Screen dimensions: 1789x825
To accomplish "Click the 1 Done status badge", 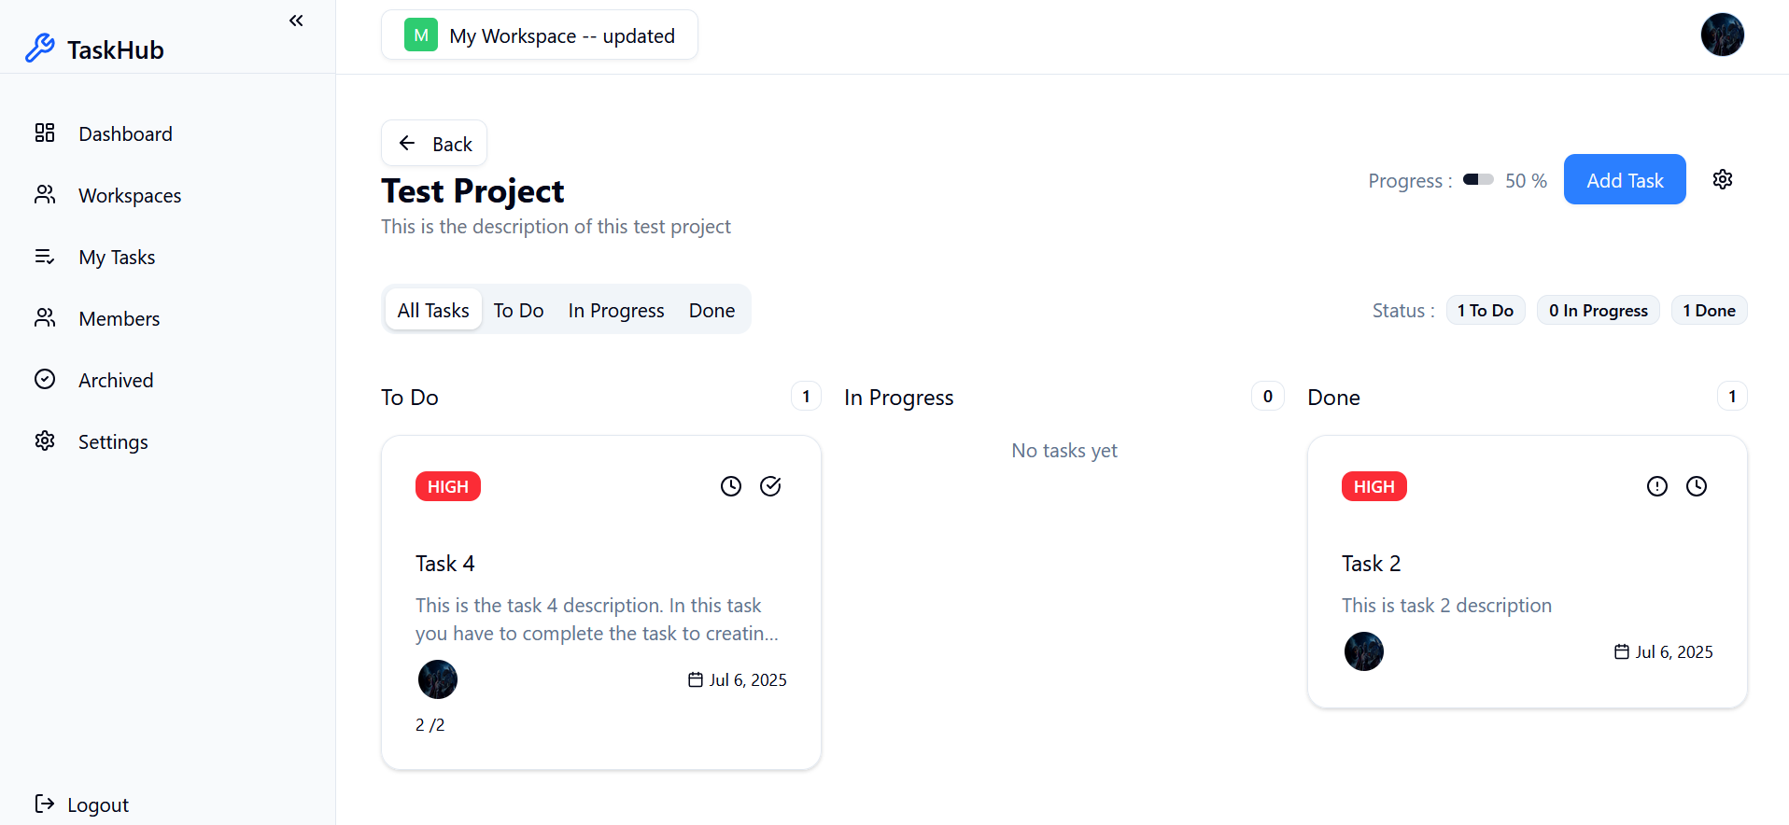I will coord(1709,310).
